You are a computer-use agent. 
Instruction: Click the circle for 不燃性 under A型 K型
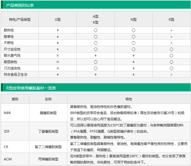tap(95, 43)
